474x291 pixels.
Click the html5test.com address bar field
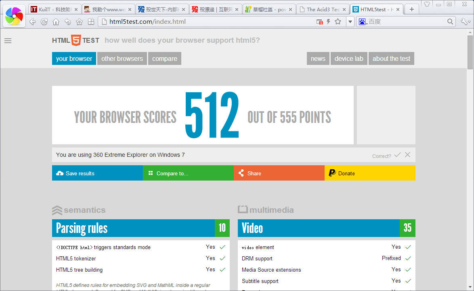click(209, 22)
